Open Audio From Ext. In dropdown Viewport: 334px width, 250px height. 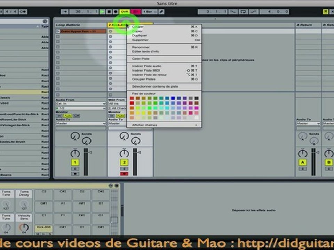click(81, 104)
